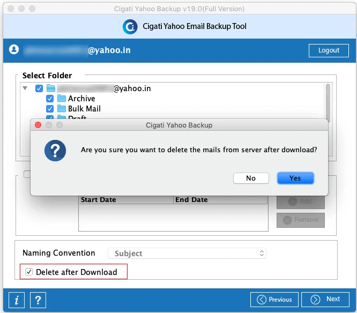Uncheck the Archive folder checkbox

click(50, 99)
